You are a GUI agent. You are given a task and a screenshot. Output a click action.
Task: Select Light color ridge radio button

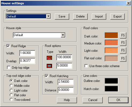11,90
